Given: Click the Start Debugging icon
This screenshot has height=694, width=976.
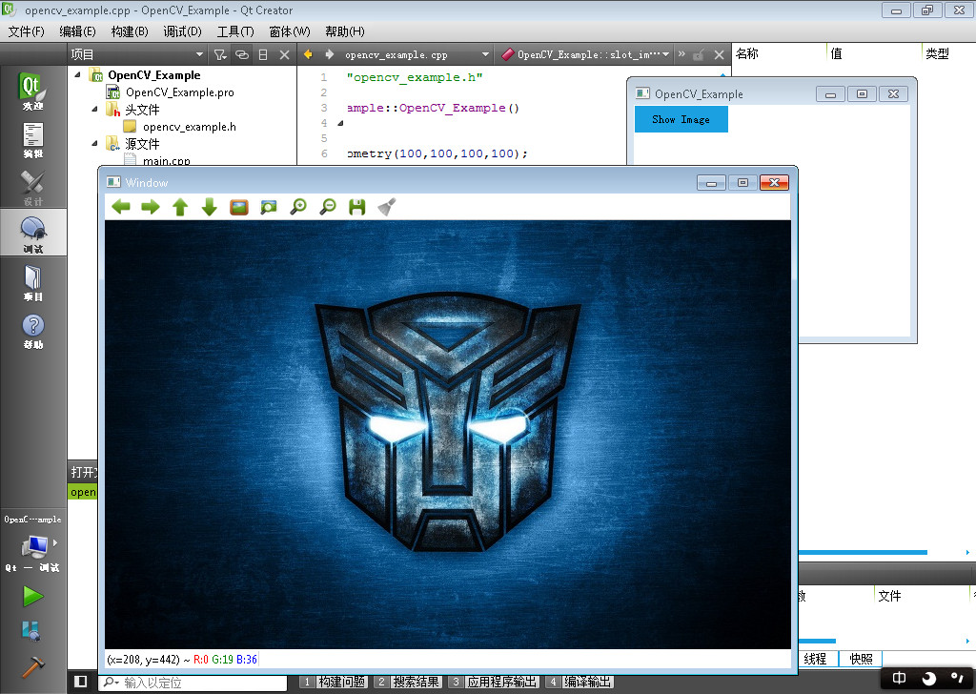Looking at the screenshot, I should coord(32,630).
